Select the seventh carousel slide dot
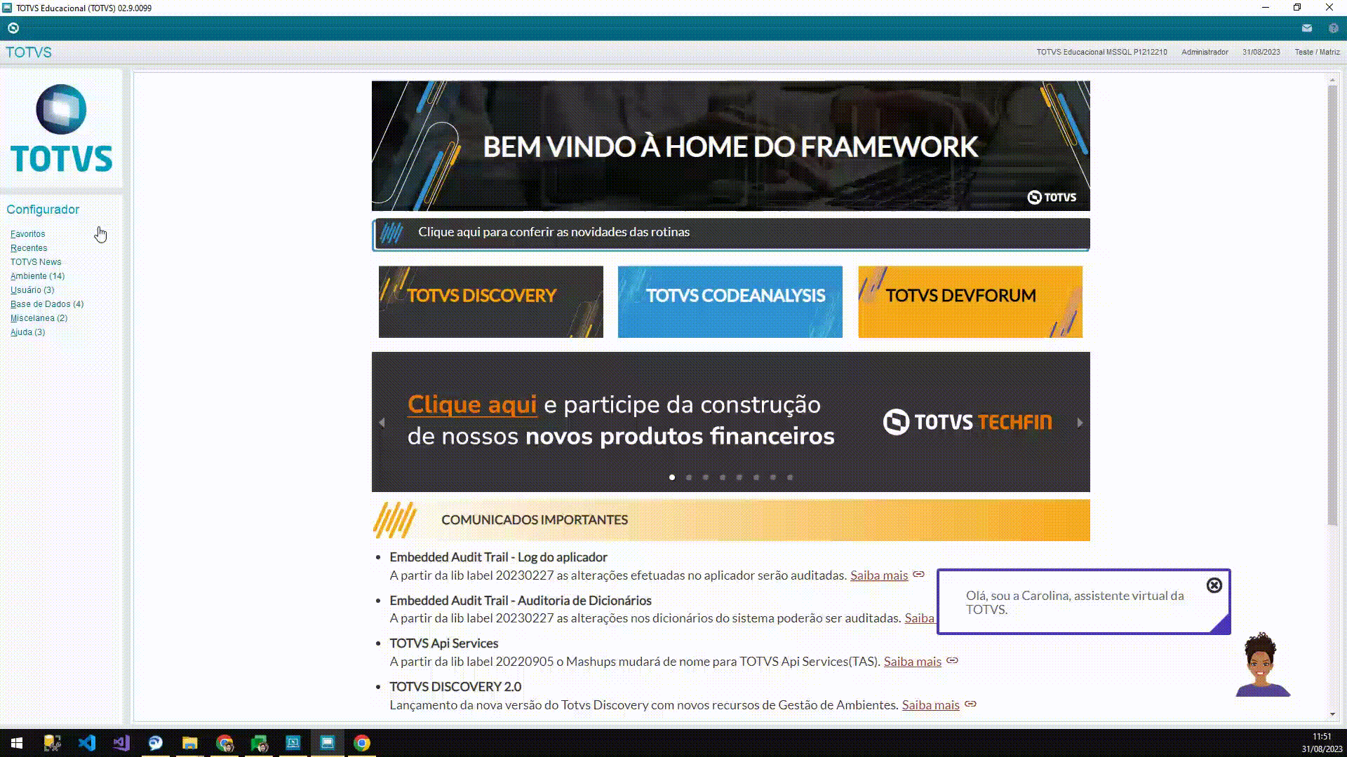 (x=773, y=477)
